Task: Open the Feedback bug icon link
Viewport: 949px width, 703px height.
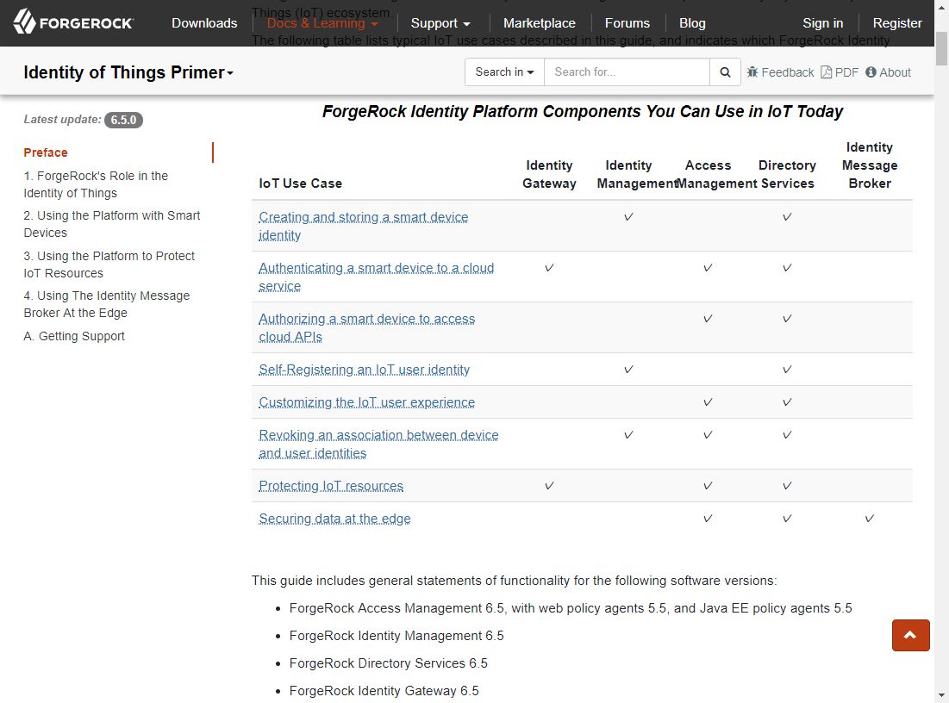Action: 780,72
